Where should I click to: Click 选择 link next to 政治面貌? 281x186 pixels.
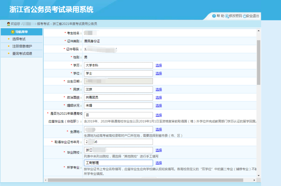click(x=159, y=97)
